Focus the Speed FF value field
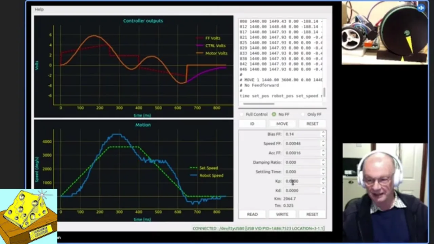The width and height of the screenshot is (434, 244). pyautogui.click(x=302, y=143)
